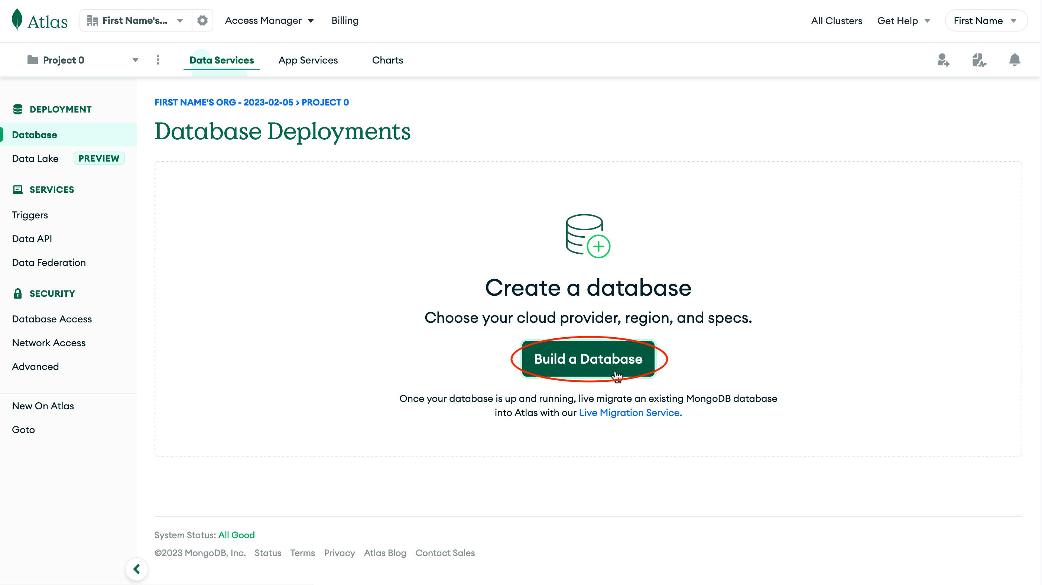Image resolution: width=1042 pixels, height=585 pixels.
Task: Expand the Get Help dropdown
Action: [x=904, y=20]
